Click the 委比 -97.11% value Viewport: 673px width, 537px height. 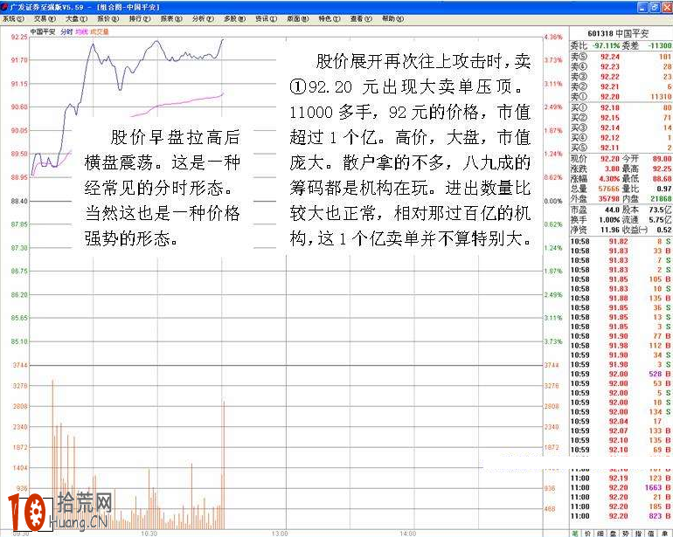606,45
